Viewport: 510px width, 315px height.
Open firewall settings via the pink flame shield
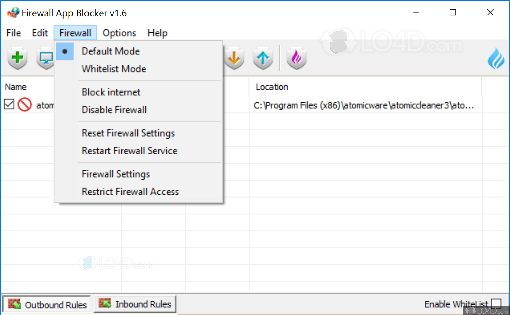point(296,58)
